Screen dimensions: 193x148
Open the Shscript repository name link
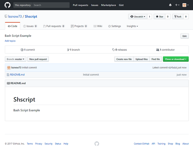tap(31, 17)
